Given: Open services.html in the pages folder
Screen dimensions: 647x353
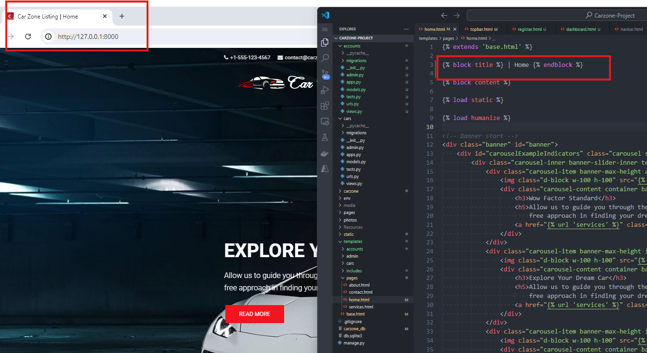Looking at the screenshot, I should [361, 307].
